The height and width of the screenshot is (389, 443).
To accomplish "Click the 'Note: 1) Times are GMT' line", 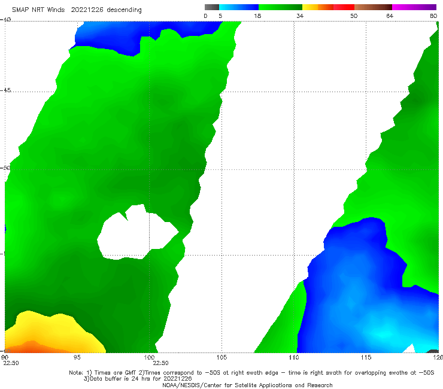I will point(251,373).
